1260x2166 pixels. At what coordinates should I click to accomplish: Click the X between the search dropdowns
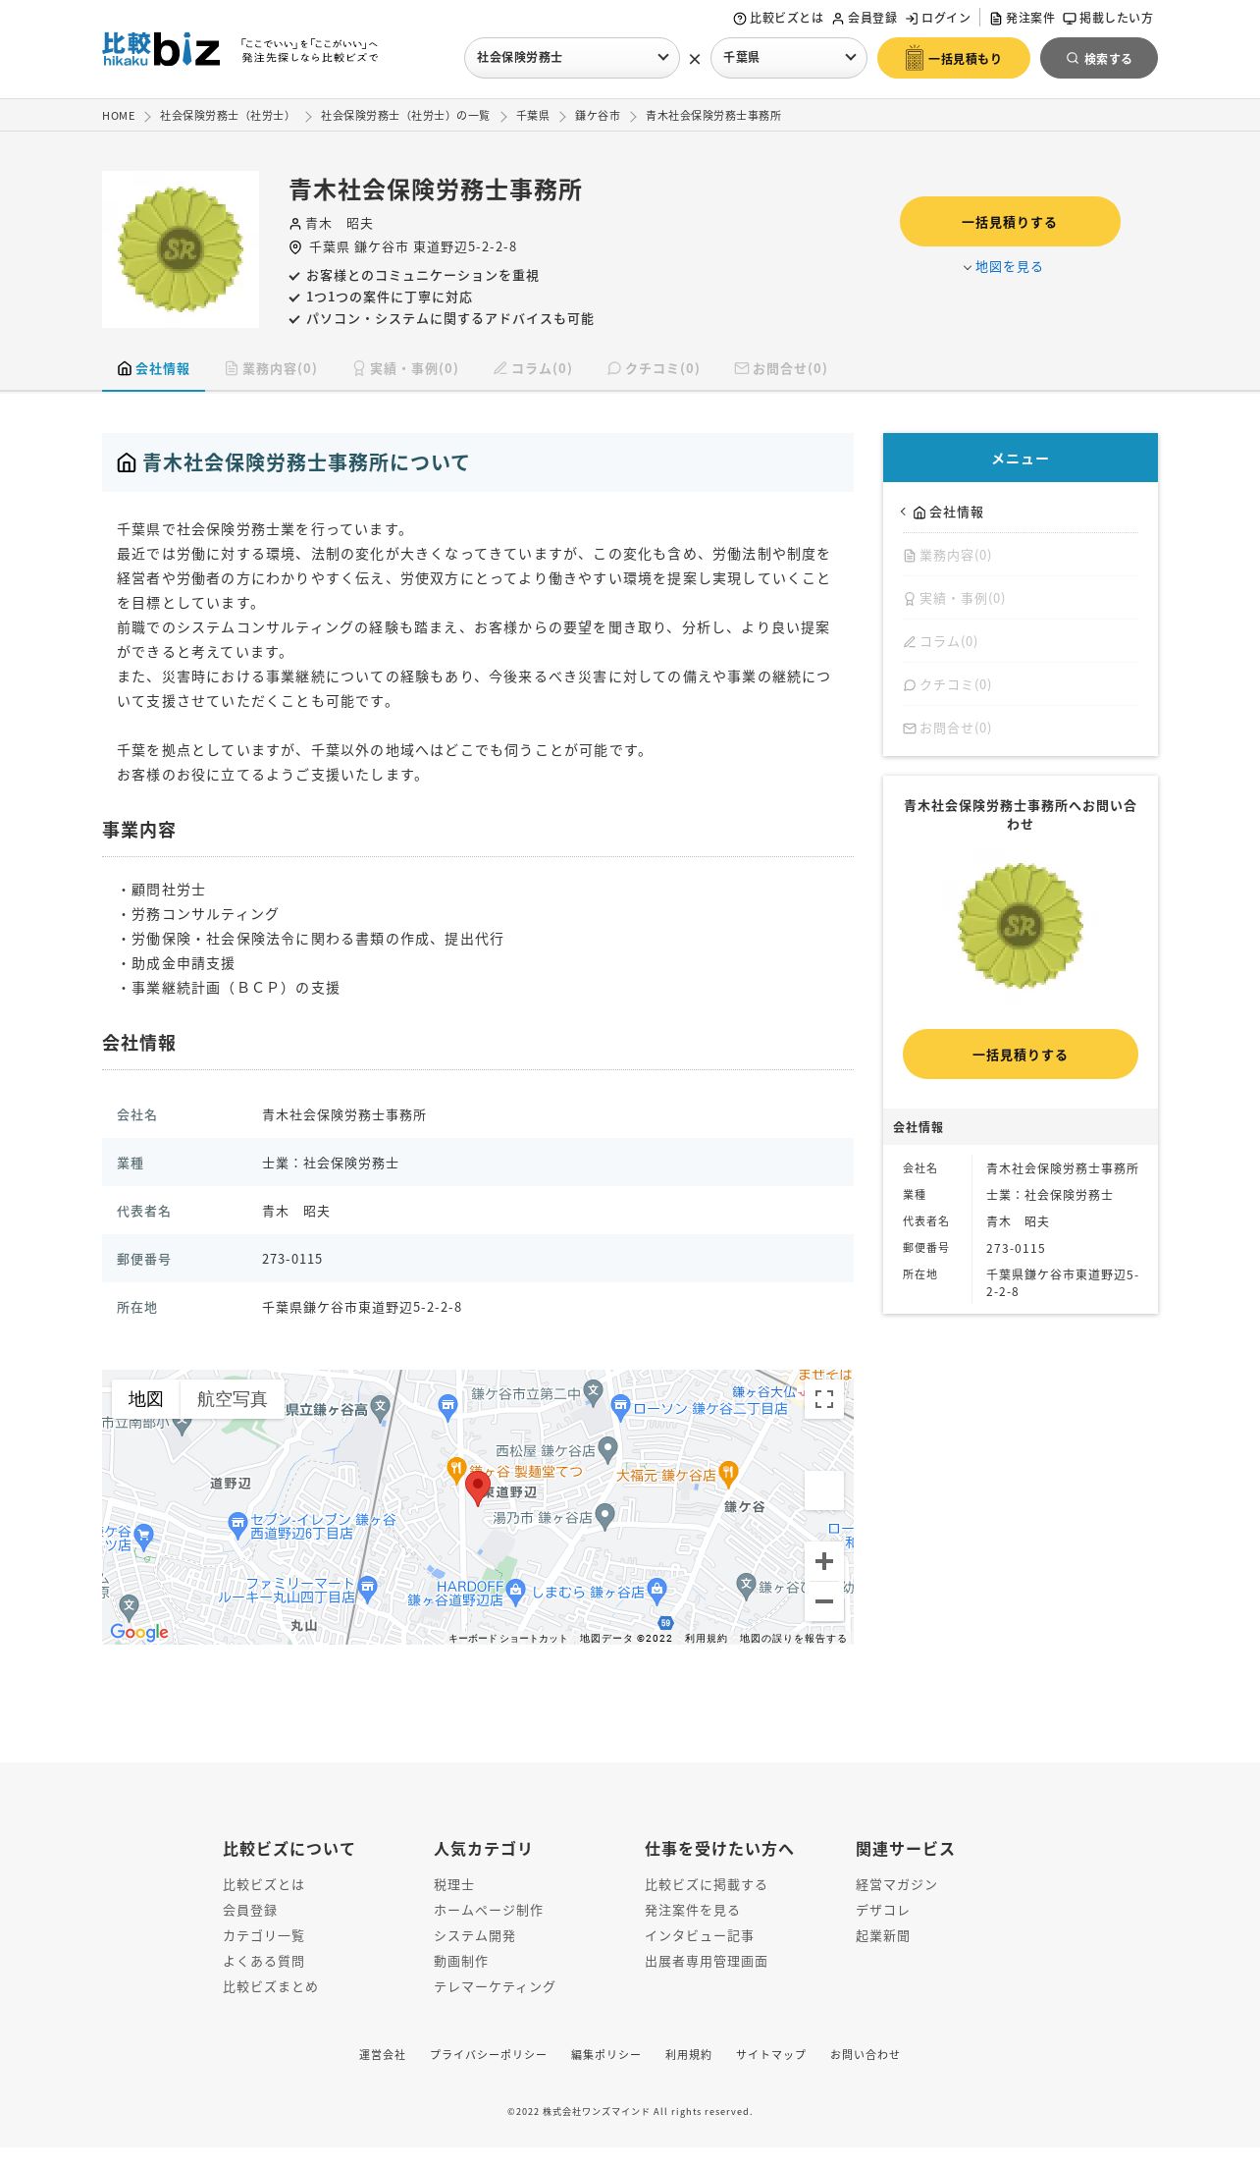pyautogui.click(x=695, y=59)
